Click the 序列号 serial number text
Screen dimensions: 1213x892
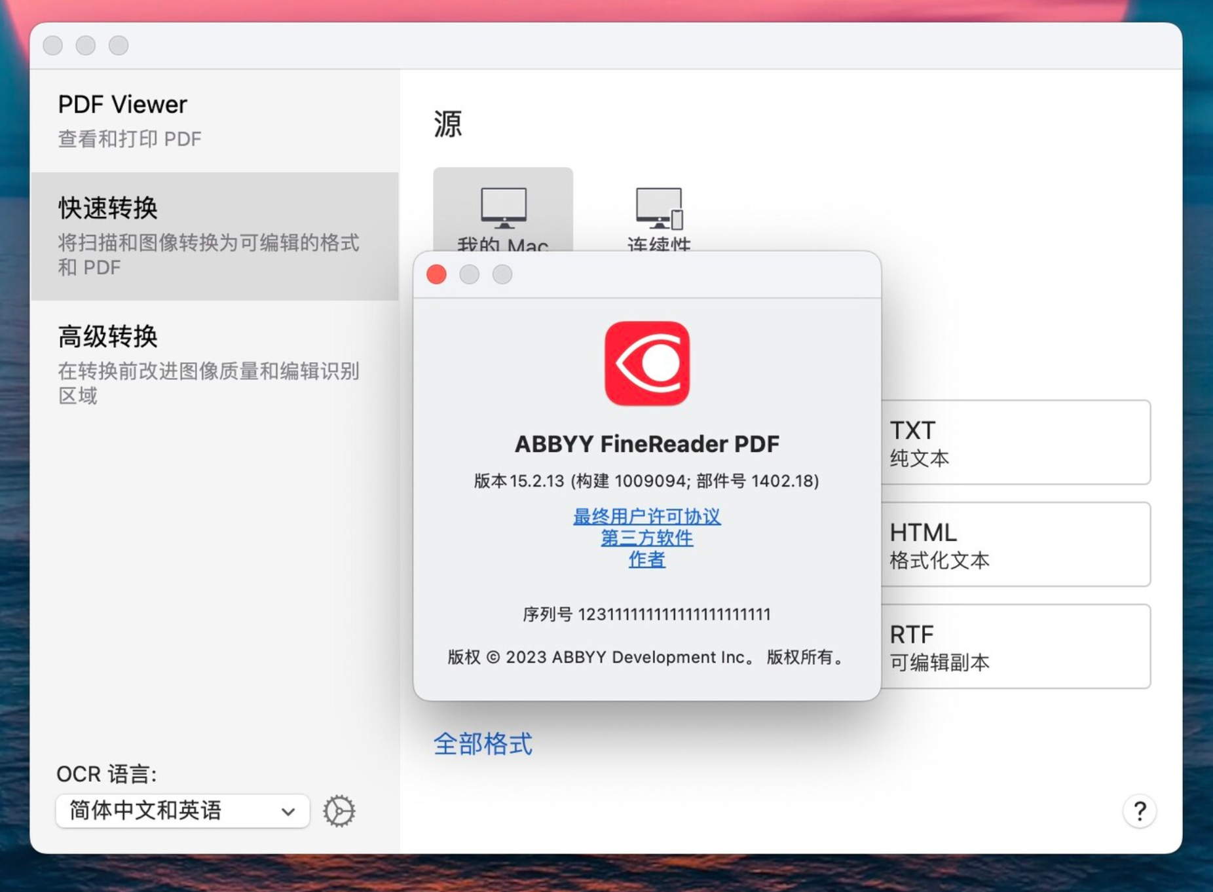coord(647,614)
